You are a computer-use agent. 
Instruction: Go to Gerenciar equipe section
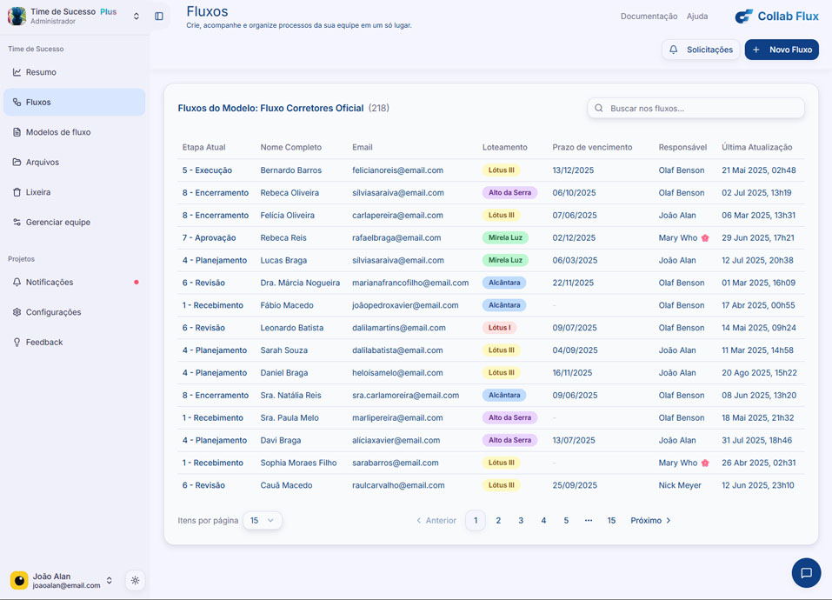pos(57,223)
